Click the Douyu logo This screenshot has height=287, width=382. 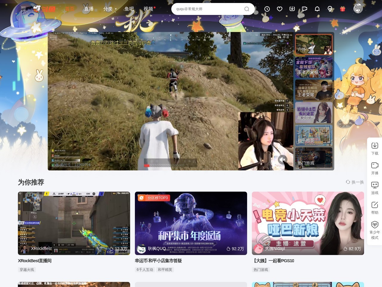pos(44,9)
